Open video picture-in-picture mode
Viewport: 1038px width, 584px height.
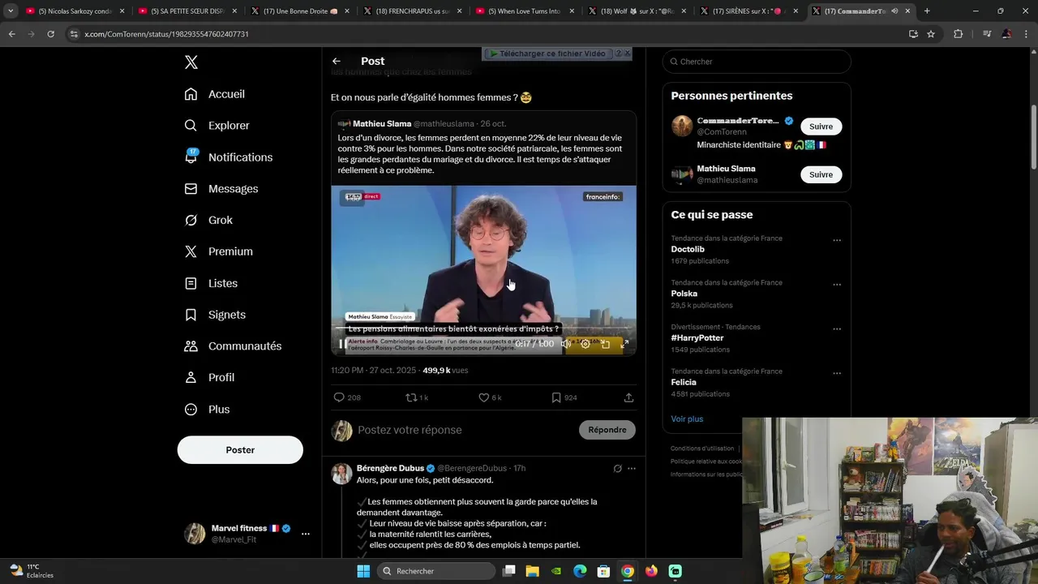click(x=605, y=344)
